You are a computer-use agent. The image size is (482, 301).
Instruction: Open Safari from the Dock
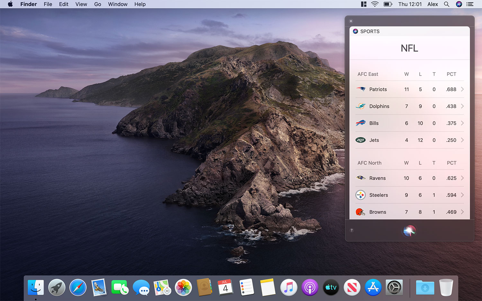click(77, 287)
